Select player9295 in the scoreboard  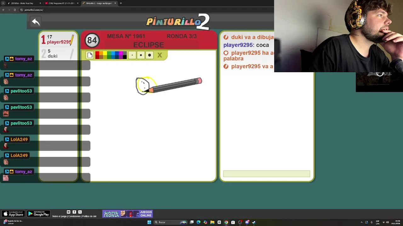tap(58, 40)
